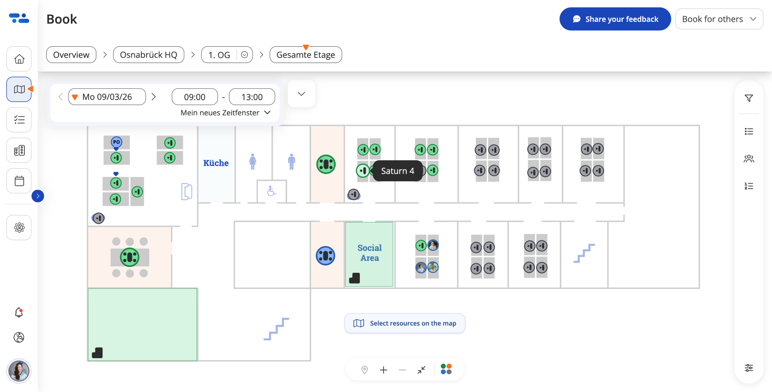This screenshot has height=392, width=772.
Task: Open the settings gear in sidebar
Action: click(x=19, y=228)
